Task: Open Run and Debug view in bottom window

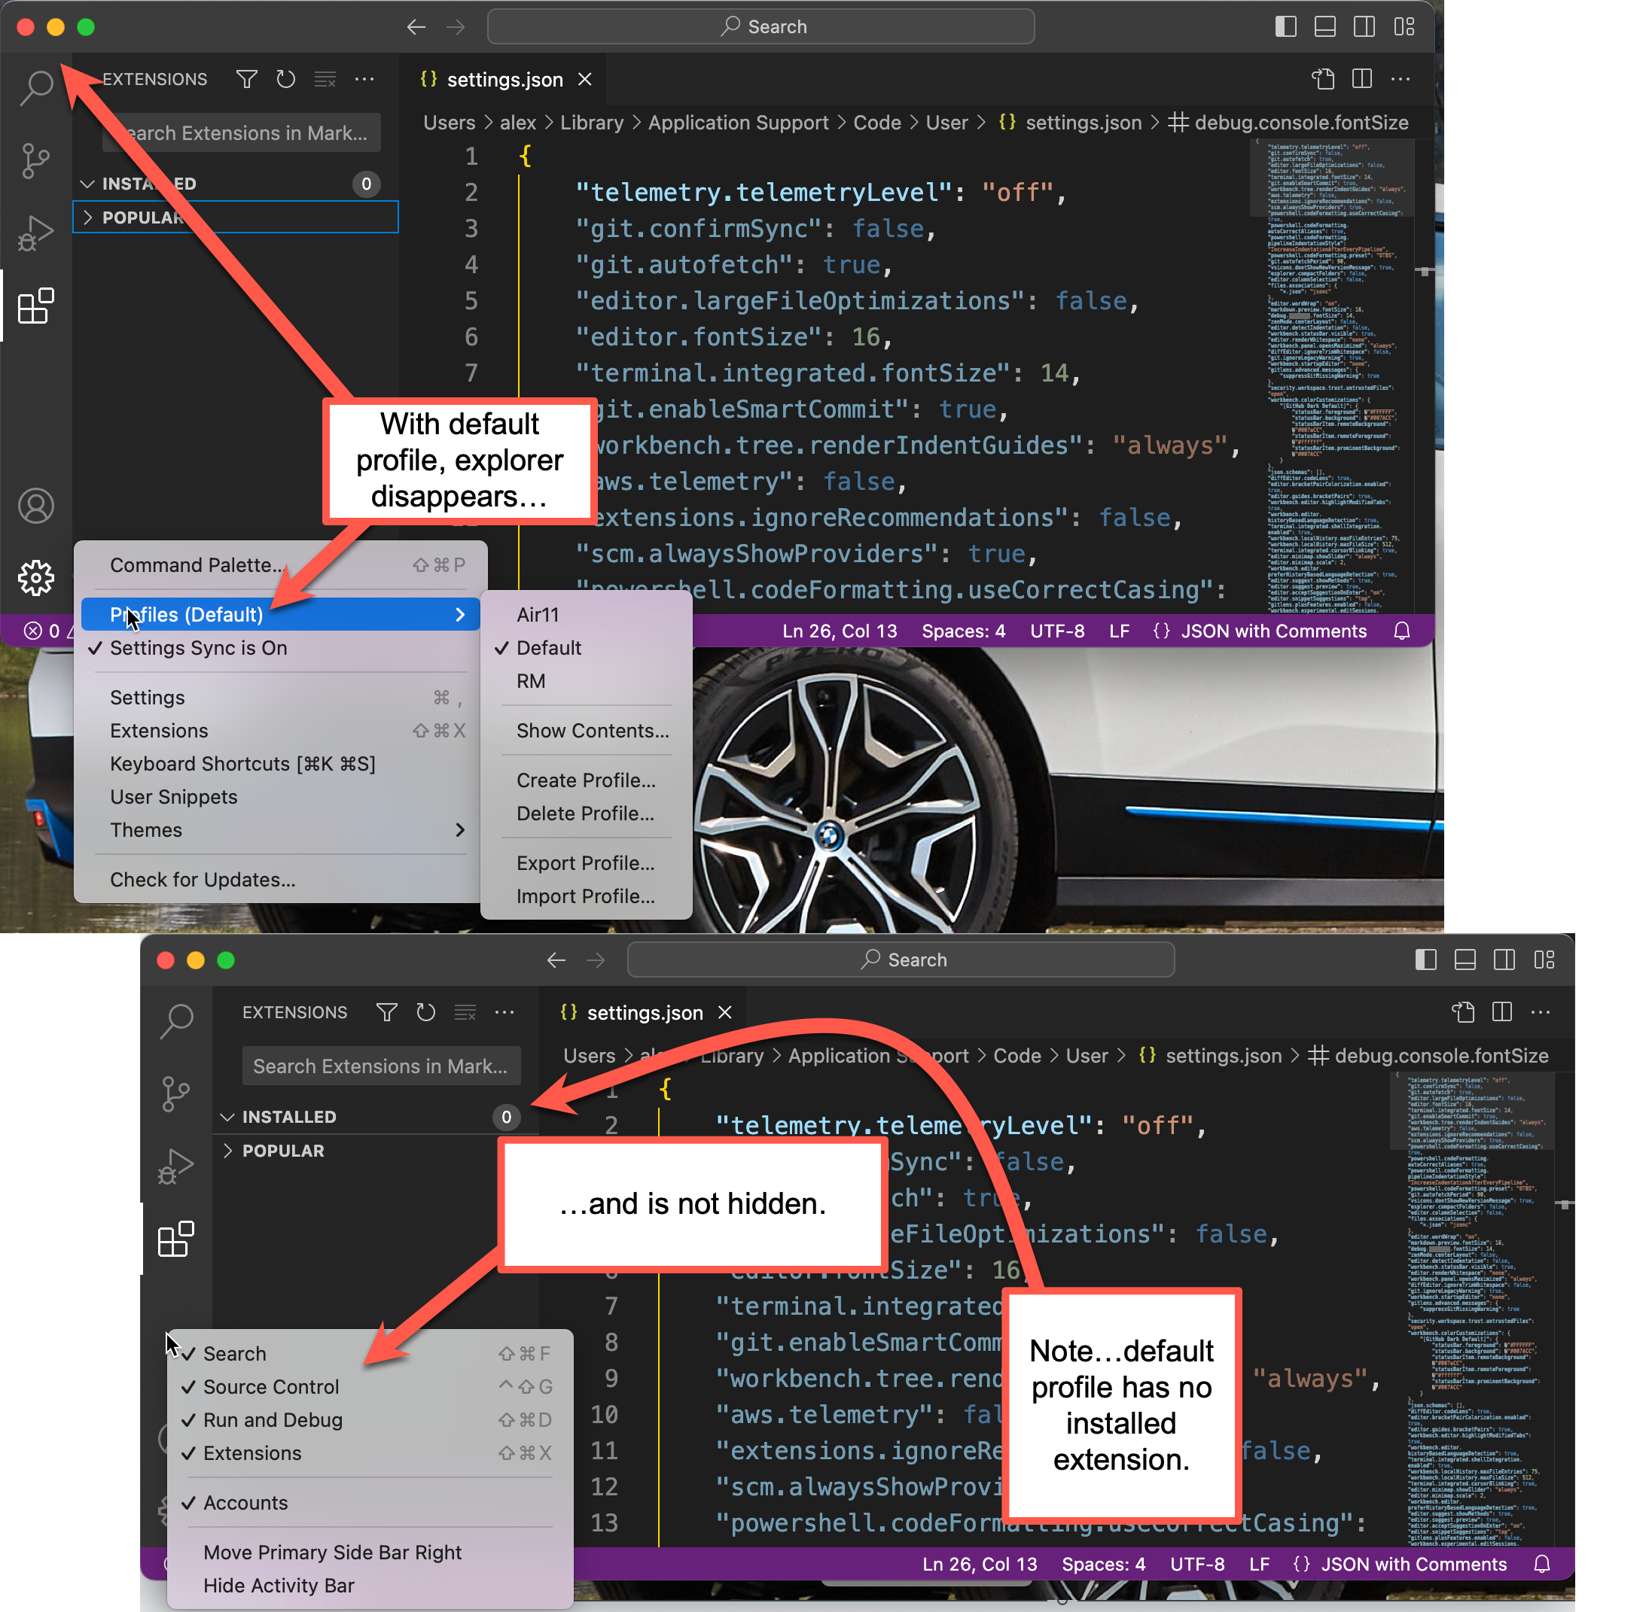Action: [176, 1166]
